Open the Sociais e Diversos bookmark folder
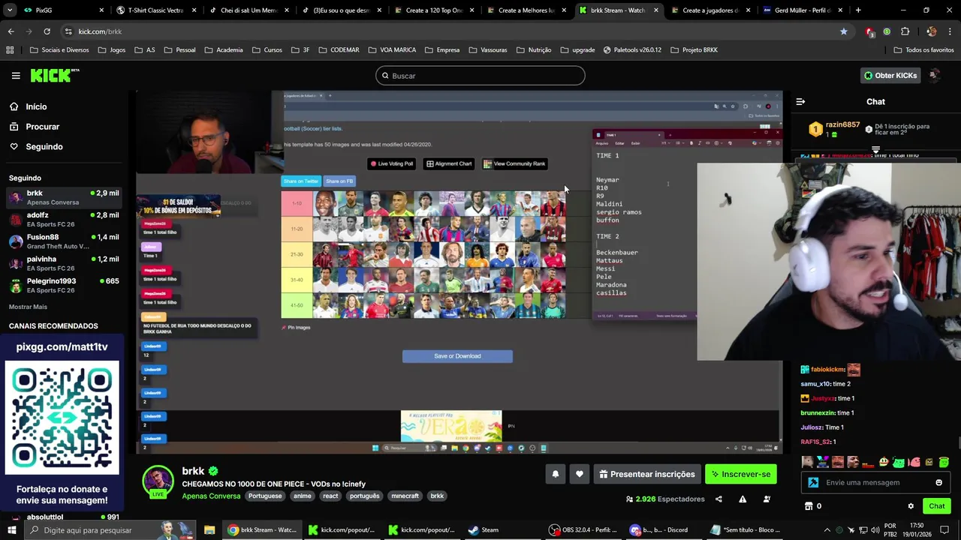961x540 pixels. click(59, 49)
